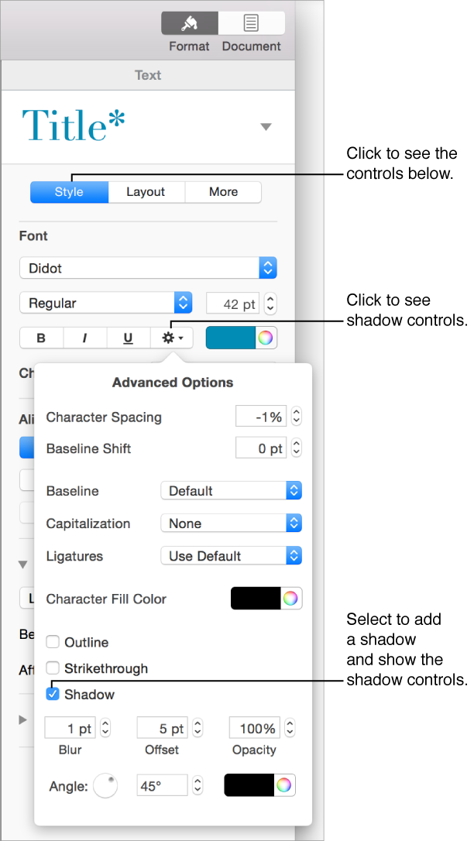Select the Title* paragraph style name

[74, 126]
